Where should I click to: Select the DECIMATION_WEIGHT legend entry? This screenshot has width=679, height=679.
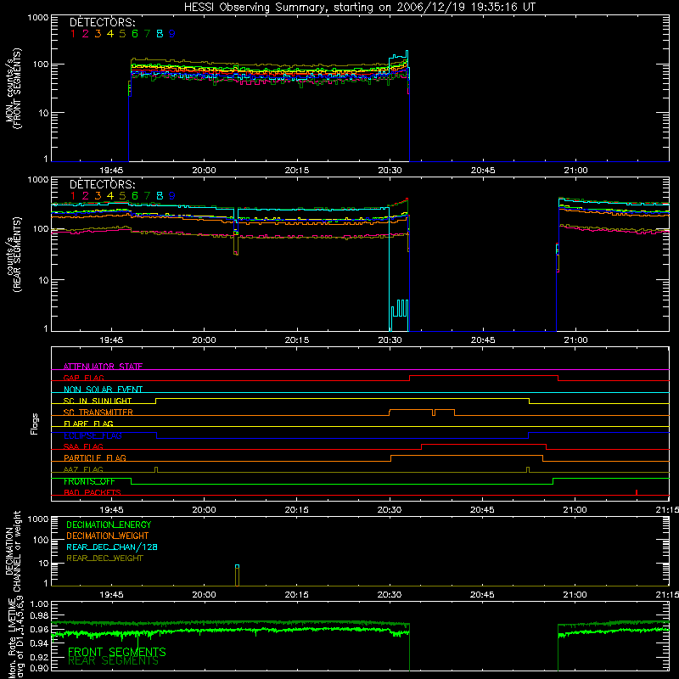tap(108, 536)
